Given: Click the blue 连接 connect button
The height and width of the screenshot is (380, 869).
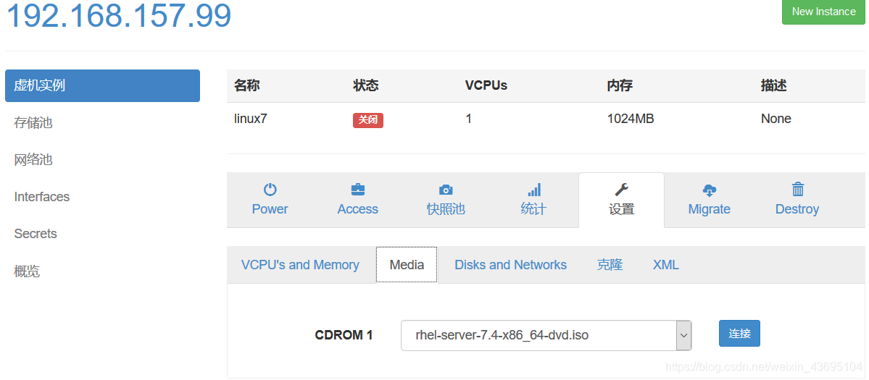Looking at the screenshot, I should coord(739,334).
